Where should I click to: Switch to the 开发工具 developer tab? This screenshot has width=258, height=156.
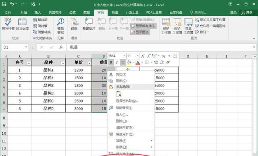click(x=132, y=12)
